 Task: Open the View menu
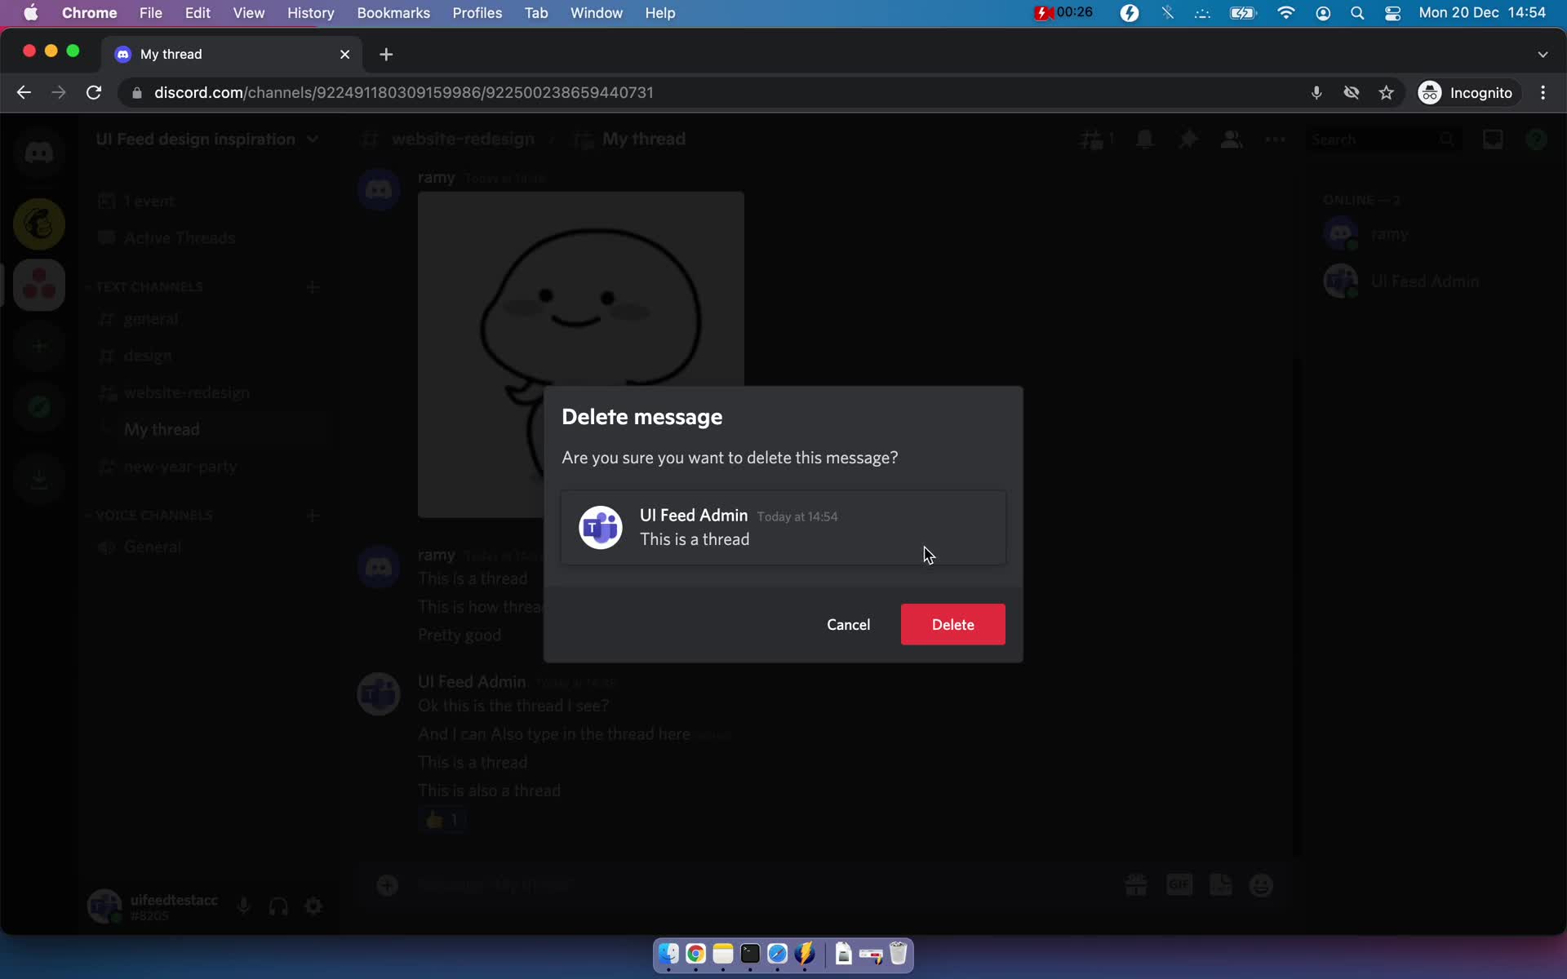point(248,13)
